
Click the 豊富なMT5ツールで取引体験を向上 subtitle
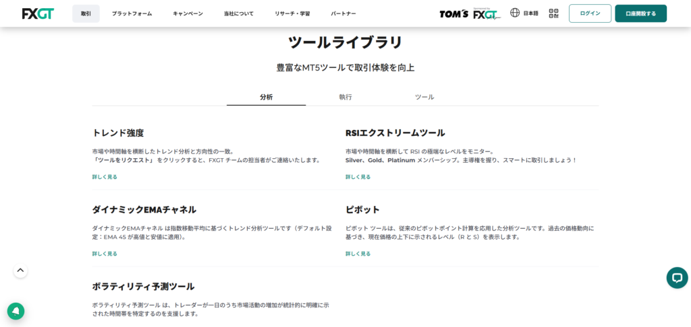tap(345, 68)
